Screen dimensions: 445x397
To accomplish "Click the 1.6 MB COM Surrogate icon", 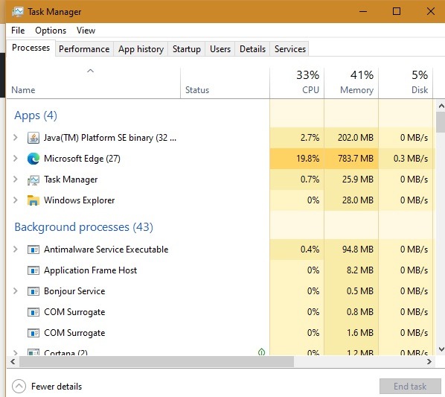I will click(x=33, y=333).
